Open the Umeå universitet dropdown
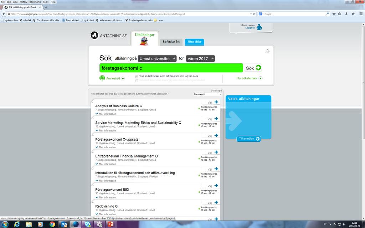Image resolution: width=365 pixels, height=228 pixels. point(157,59)
